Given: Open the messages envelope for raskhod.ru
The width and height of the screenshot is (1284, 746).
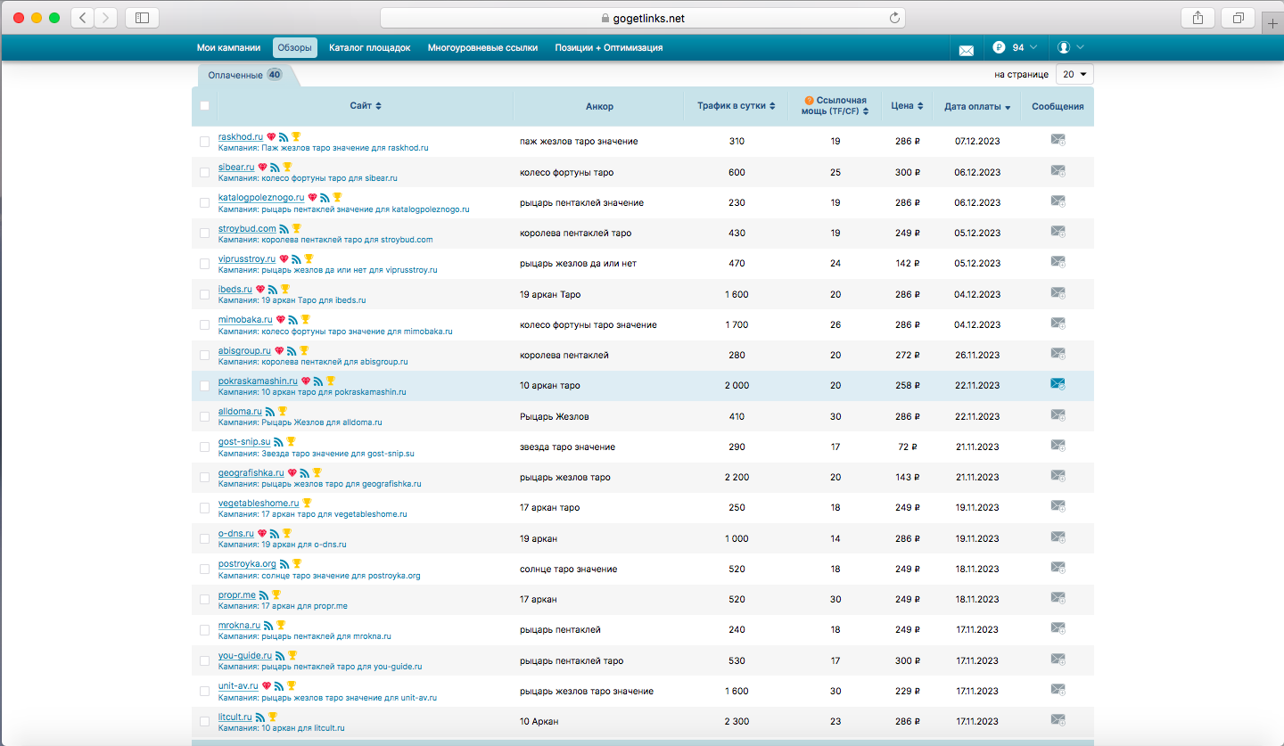Looking at the screenshot, I should coord(1058,140).
